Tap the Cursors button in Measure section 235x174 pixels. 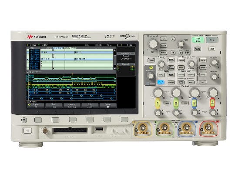coord(181,60)
